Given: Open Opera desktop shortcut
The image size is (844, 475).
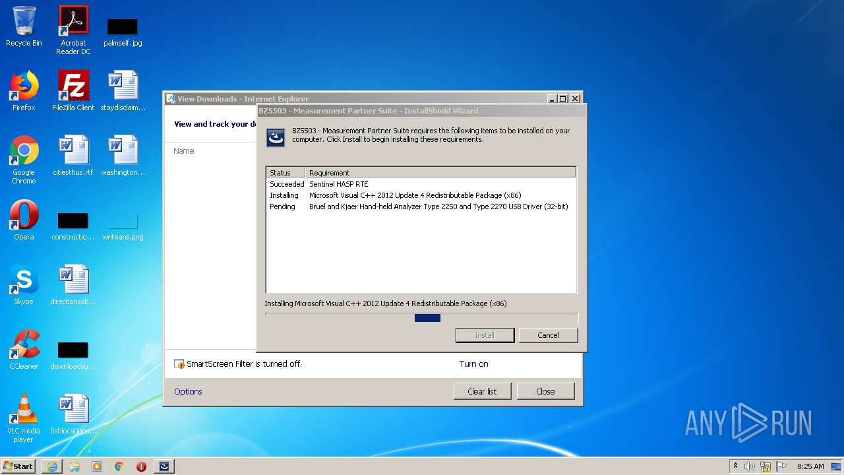Looking at the screenshot, I should (x=24, y=220).
